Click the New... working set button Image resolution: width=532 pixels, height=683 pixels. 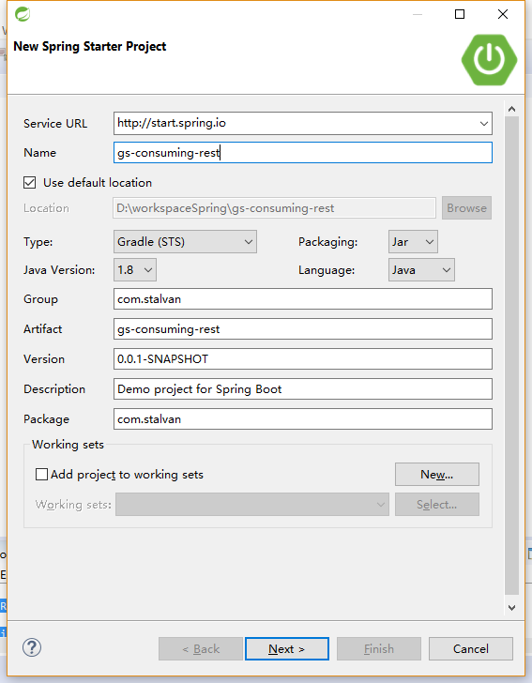(437, 475)
